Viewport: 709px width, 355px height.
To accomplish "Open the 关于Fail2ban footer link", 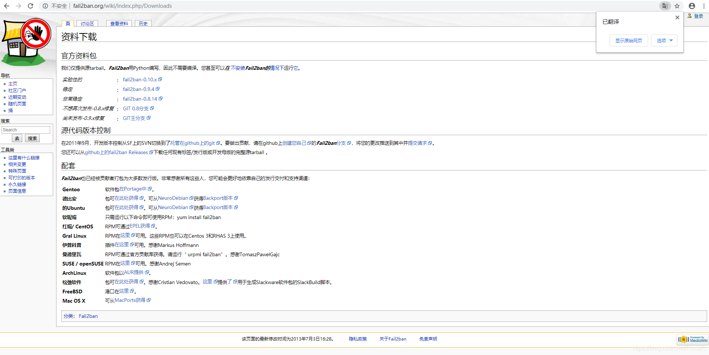I will (393, 339).
